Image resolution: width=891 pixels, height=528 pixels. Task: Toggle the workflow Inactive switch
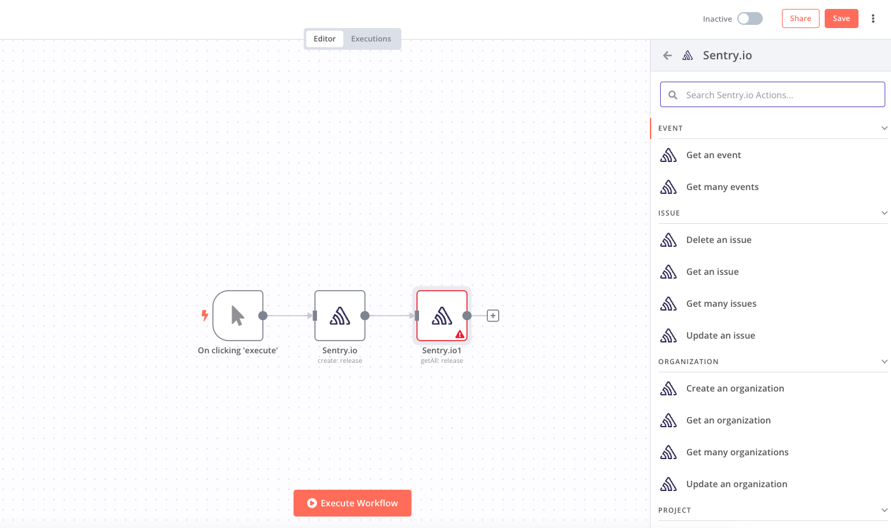click(749, 18)
